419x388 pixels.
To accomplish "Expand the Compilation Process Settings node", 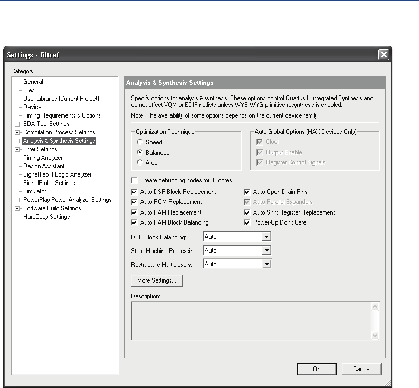I will pos(17,132).
